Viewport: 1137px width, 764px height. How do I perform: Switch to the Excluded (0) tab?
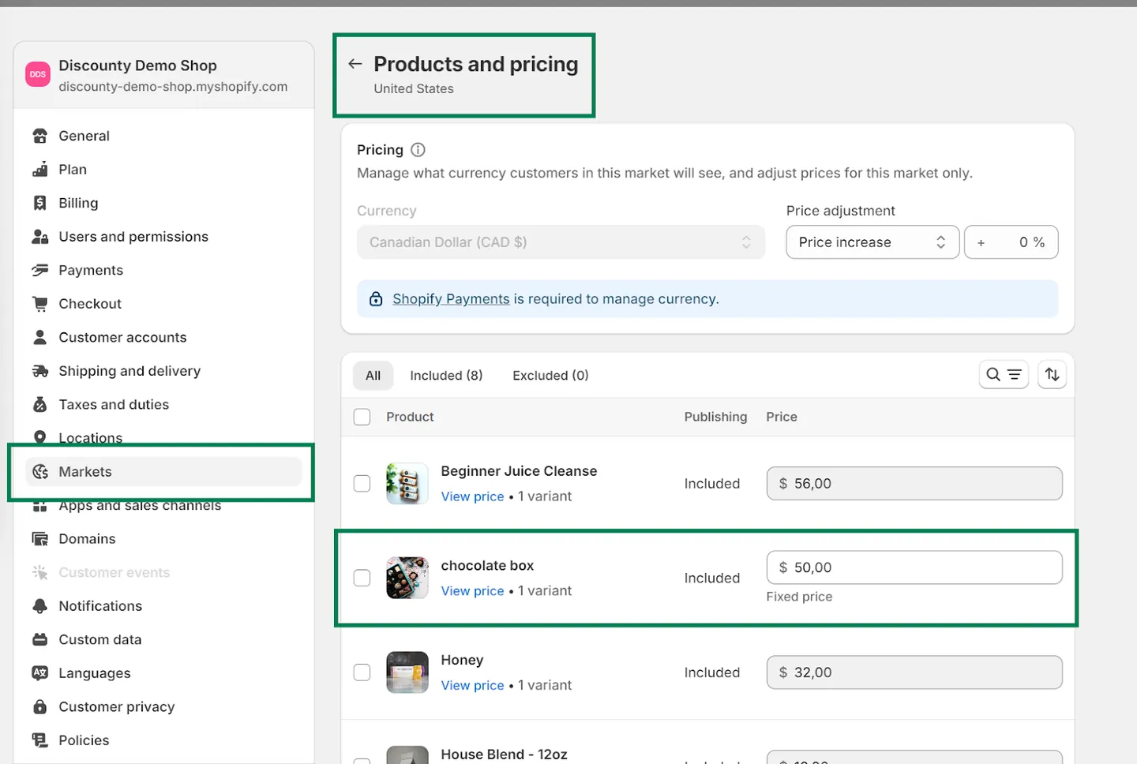(x=550, y=376)
